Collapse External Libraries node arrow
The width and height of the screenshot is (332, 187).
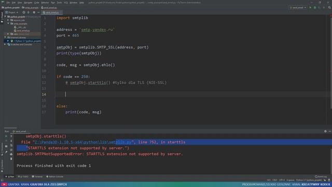tap(6, 37)
